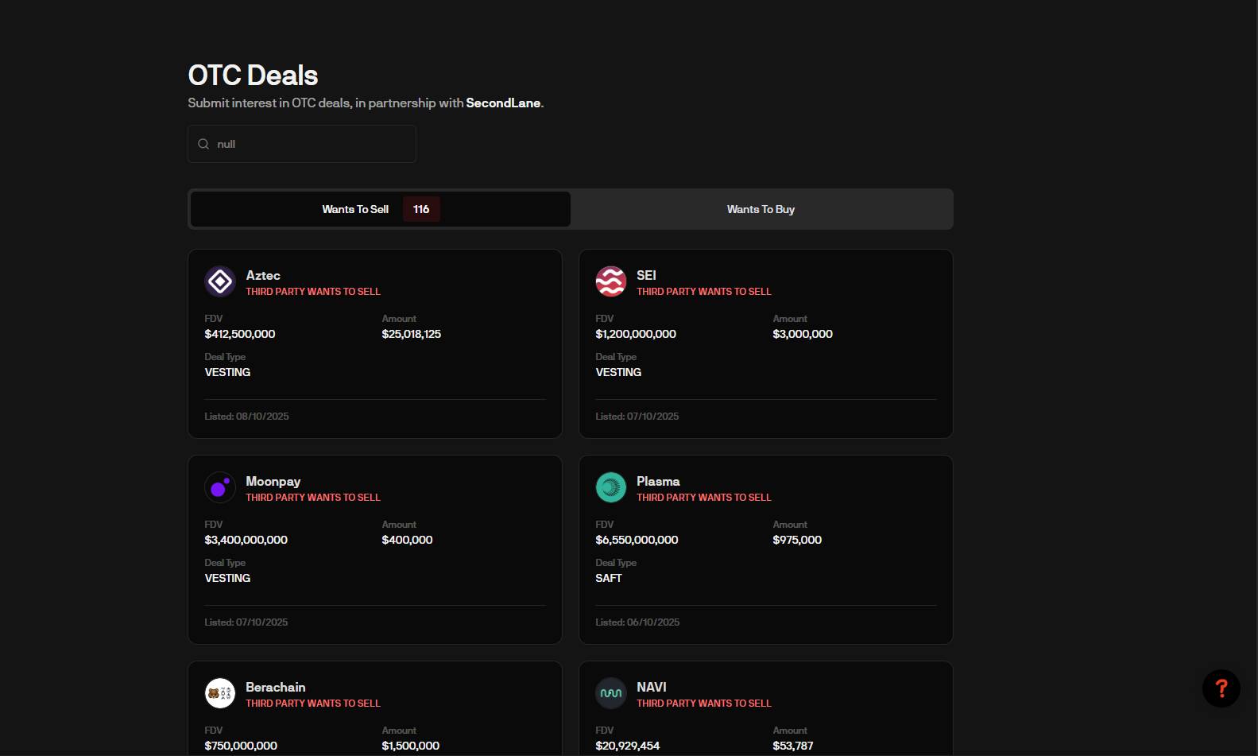Switch to the Wants To Buy tab
Image resolution: width=1258 pixels, height=756 pixels.
click(x=761, y=209)
